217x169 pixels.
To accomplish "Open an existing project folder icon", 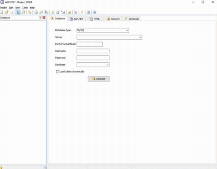I will click(x=7, y=12).
